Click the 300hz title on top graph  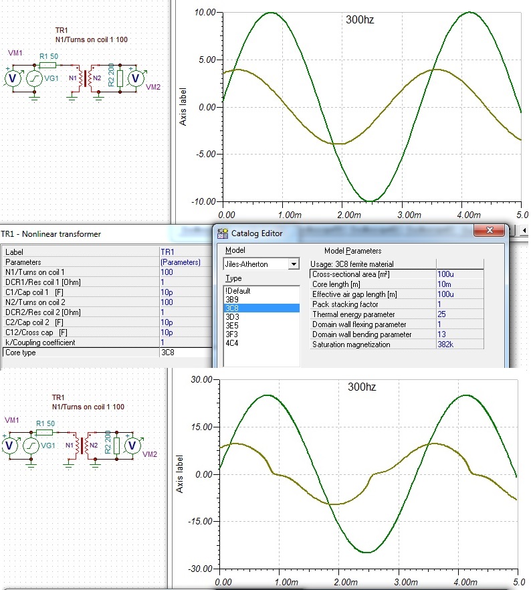coord(360,19)
